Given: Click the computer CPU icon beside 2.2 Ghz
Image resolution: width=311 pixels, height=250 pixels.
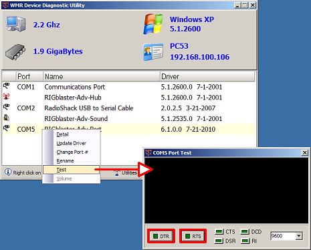Looking at the screenshot, I should (15, 24).
